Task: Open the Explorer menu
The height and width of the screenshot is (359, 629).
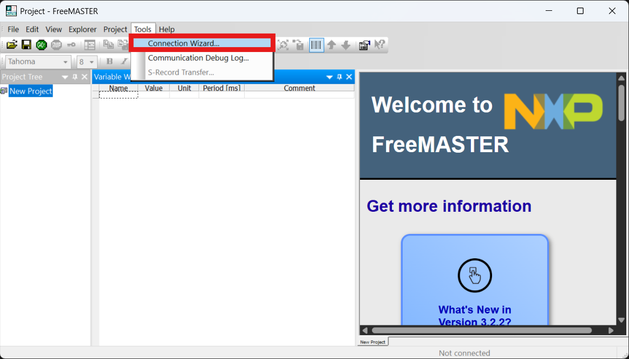Action: coord(82,29)
